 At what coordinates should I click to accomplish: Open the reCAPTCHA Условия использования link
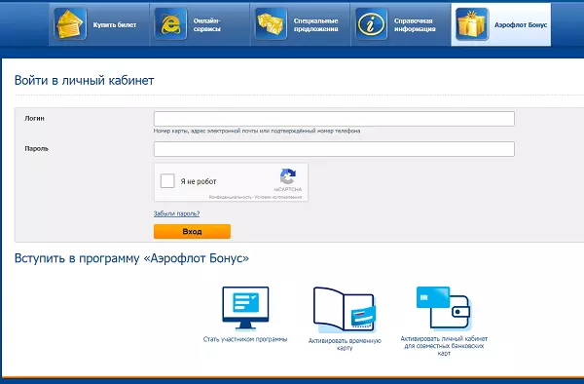[x=278, y=197]
